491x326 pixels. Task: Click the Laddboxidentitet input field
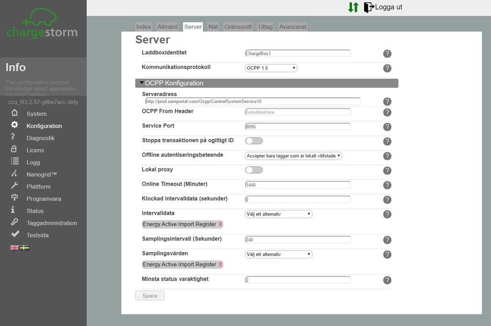[298, 53]
